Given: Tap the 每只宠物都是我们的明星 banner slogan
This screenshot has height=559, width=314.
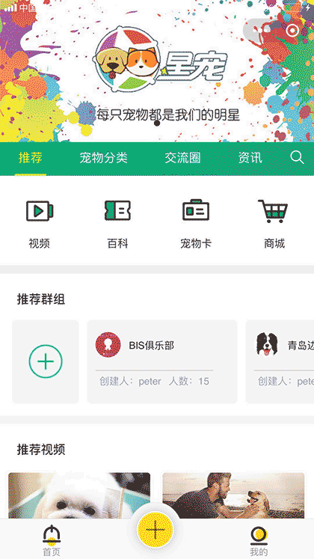Looking at the screenshot, I should 168,114.
